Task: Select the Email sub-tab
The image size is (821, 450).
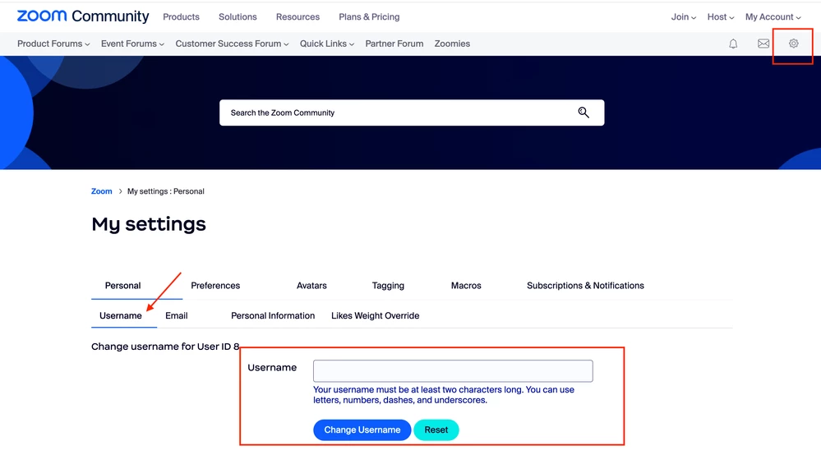Action: tap(177, 316)
